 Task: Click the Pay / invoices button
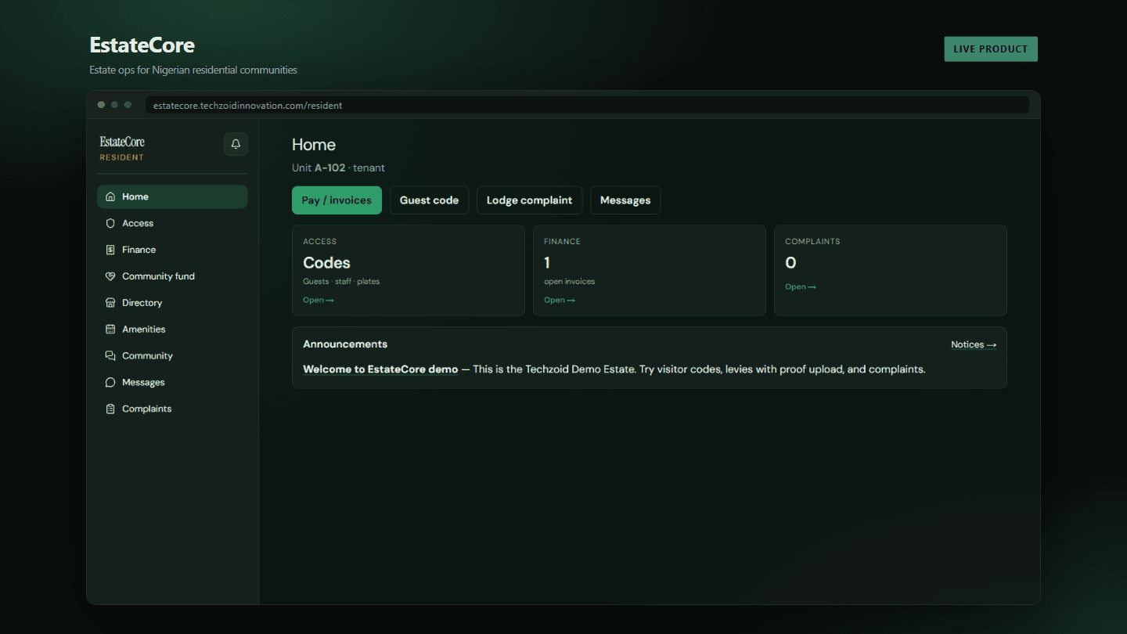[x=337, y=200]
